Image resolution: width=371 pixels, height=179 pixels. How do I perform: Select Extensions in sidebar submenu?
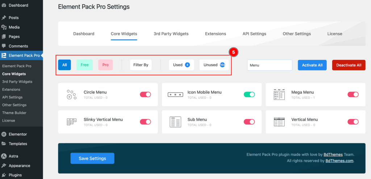click(x=11, y=90)
